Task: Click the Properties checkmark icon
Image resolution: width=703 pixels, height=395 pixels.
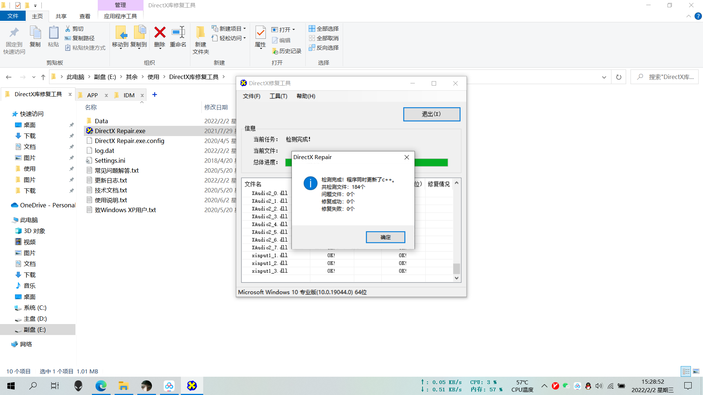Action: [x=260, y=33]
